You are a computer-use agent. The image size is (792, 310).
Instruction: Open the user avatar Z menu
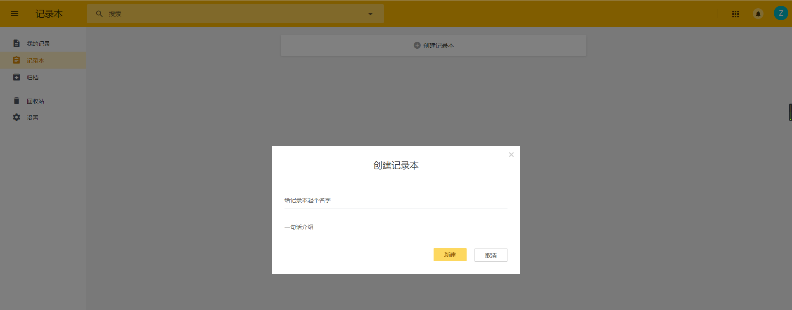(780, 13)
